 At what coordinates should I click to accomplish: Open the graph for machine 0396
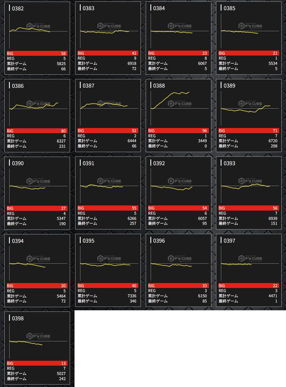pos(179,263)
